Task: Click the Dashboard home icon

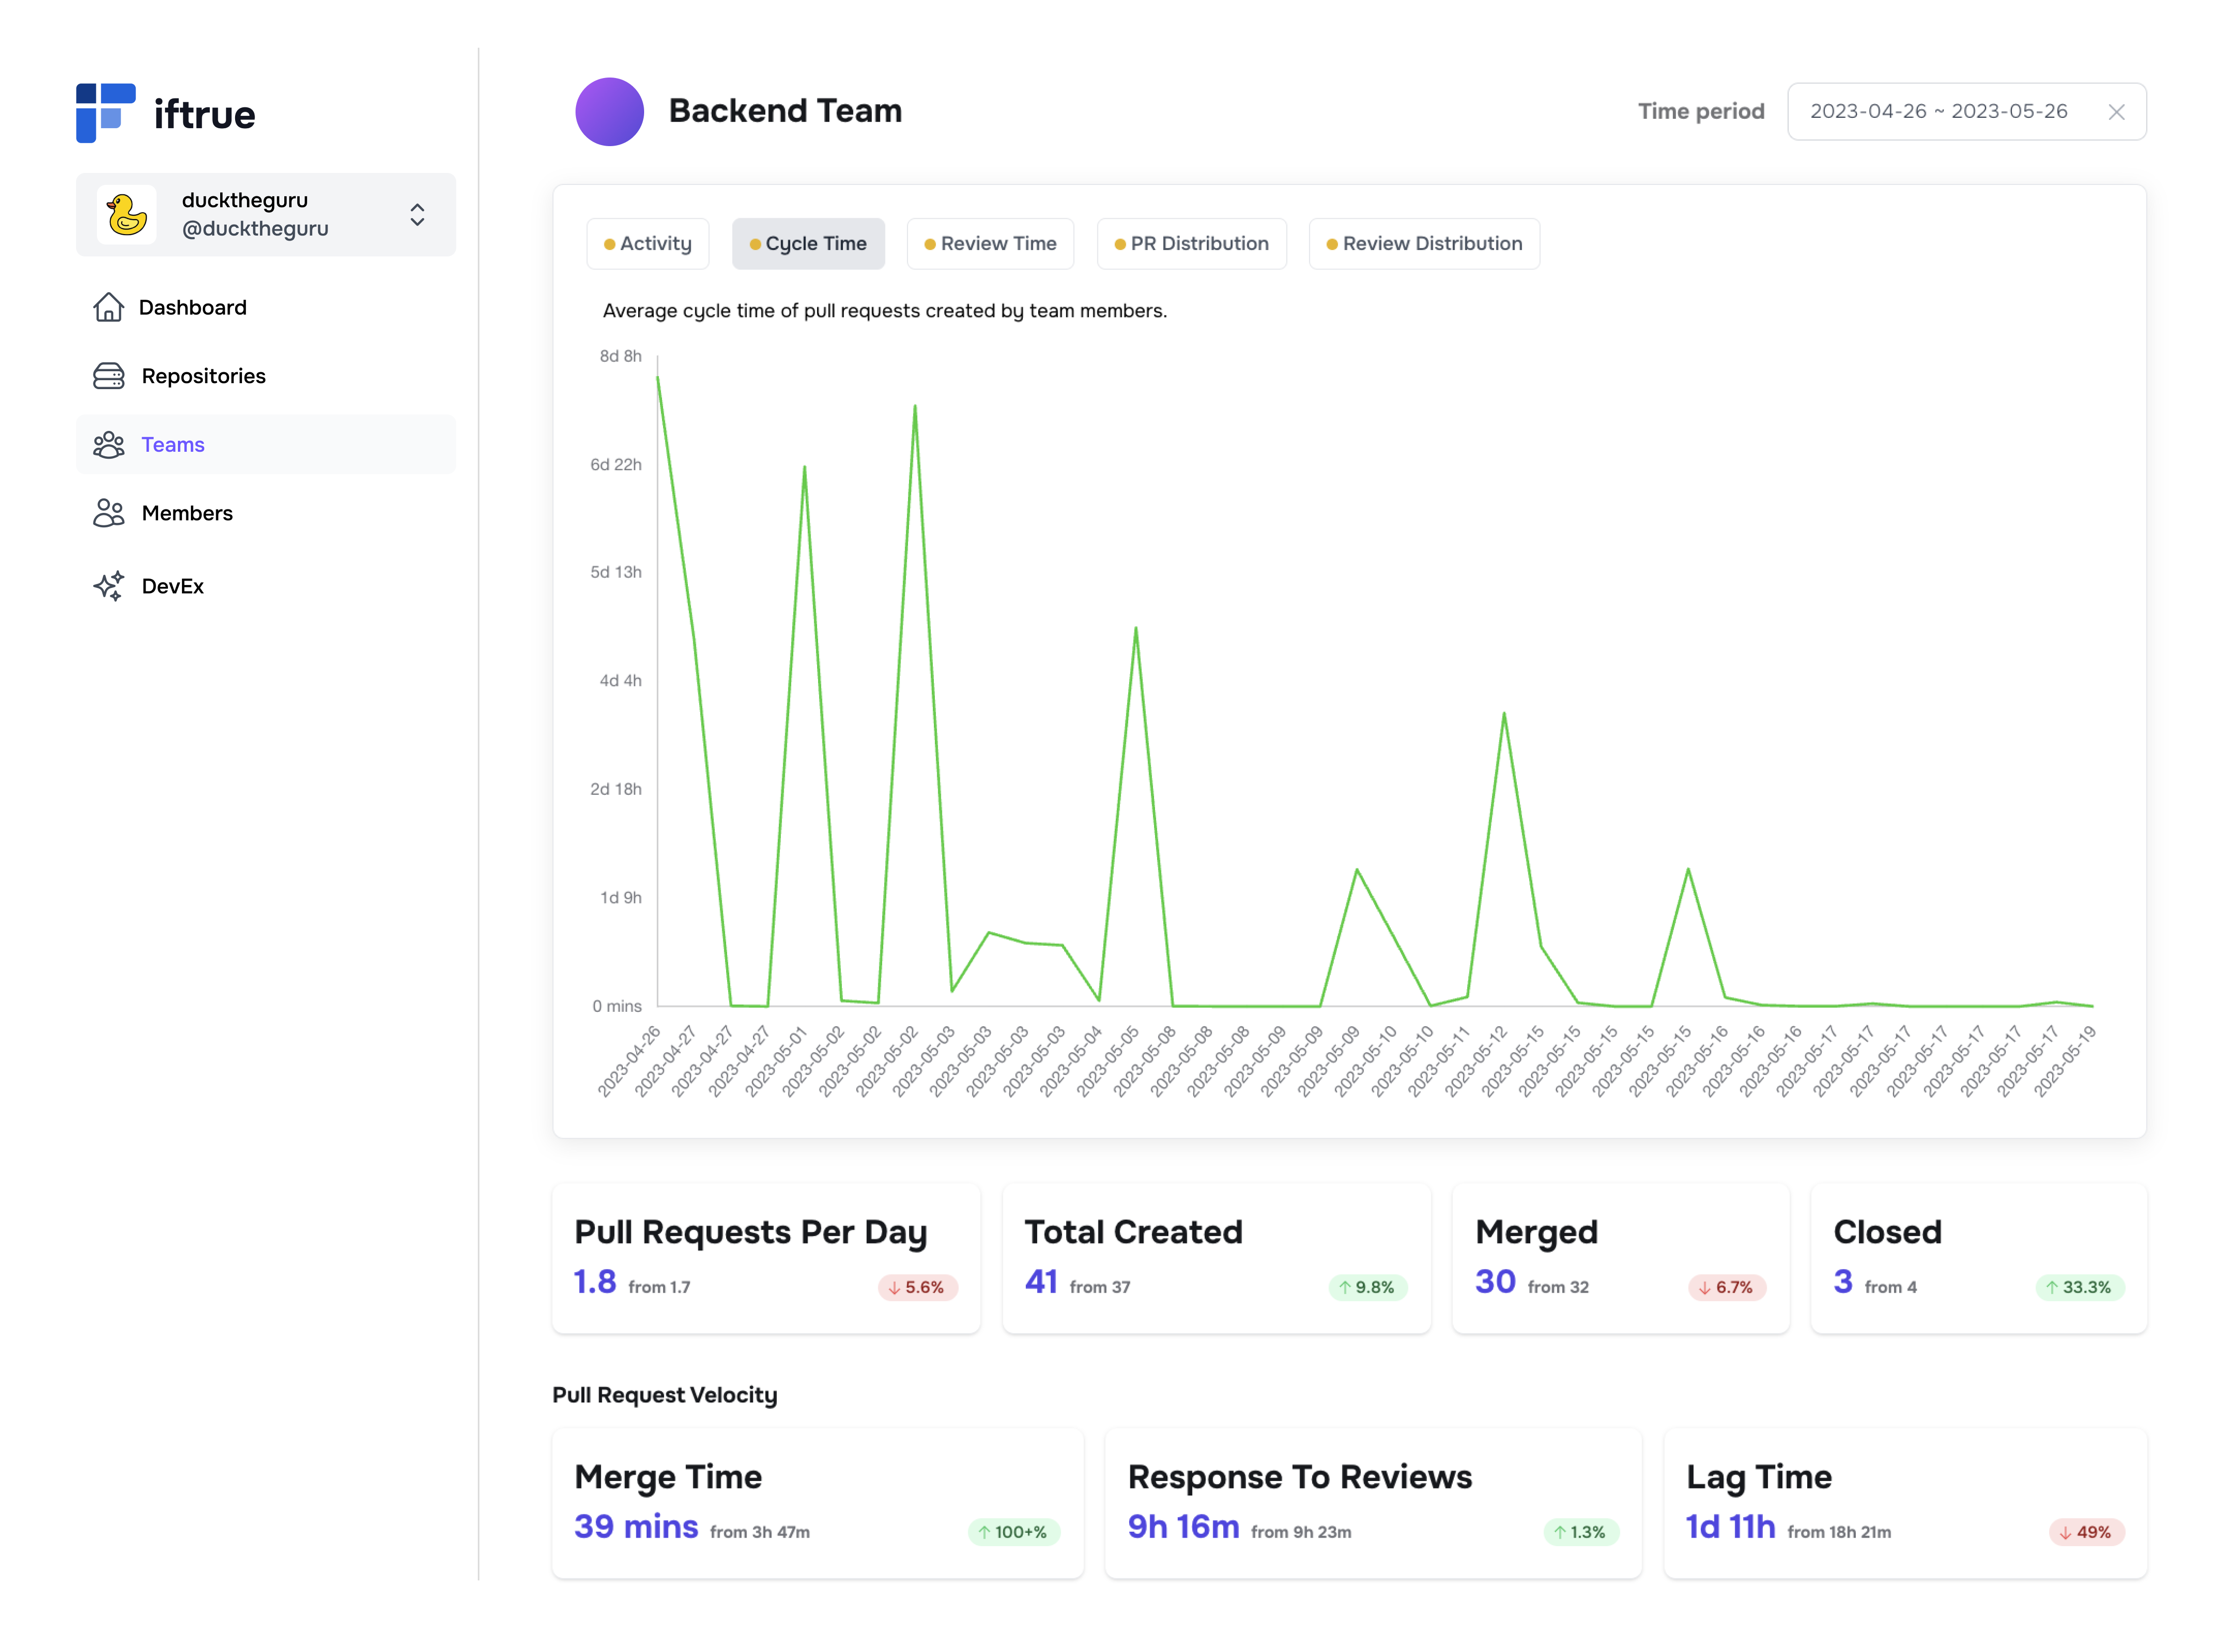Action: pos(108,307)
